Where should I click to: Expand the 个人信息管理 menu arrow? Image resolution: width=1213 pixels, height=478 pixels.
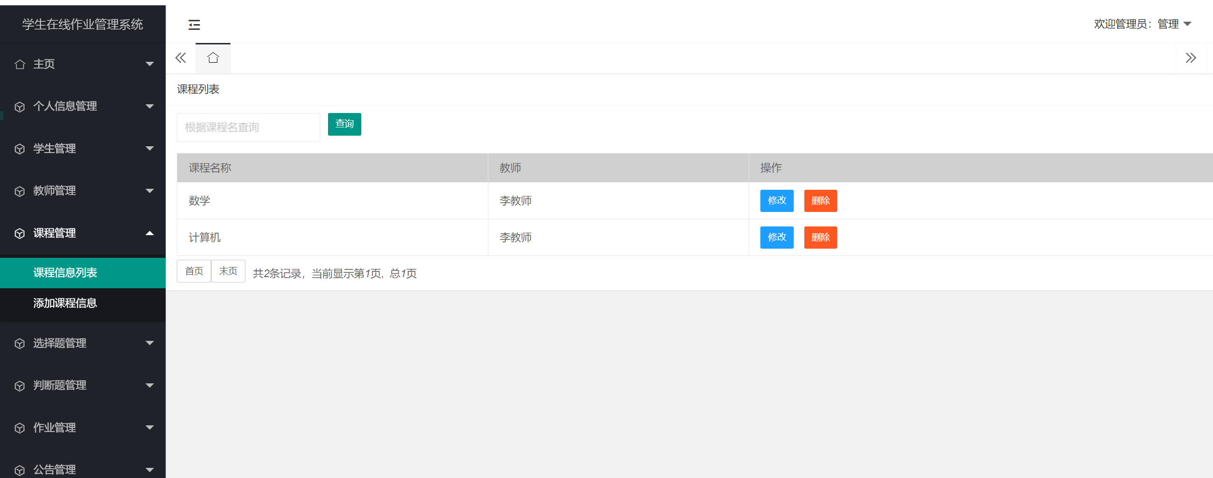tap(150, 106)
